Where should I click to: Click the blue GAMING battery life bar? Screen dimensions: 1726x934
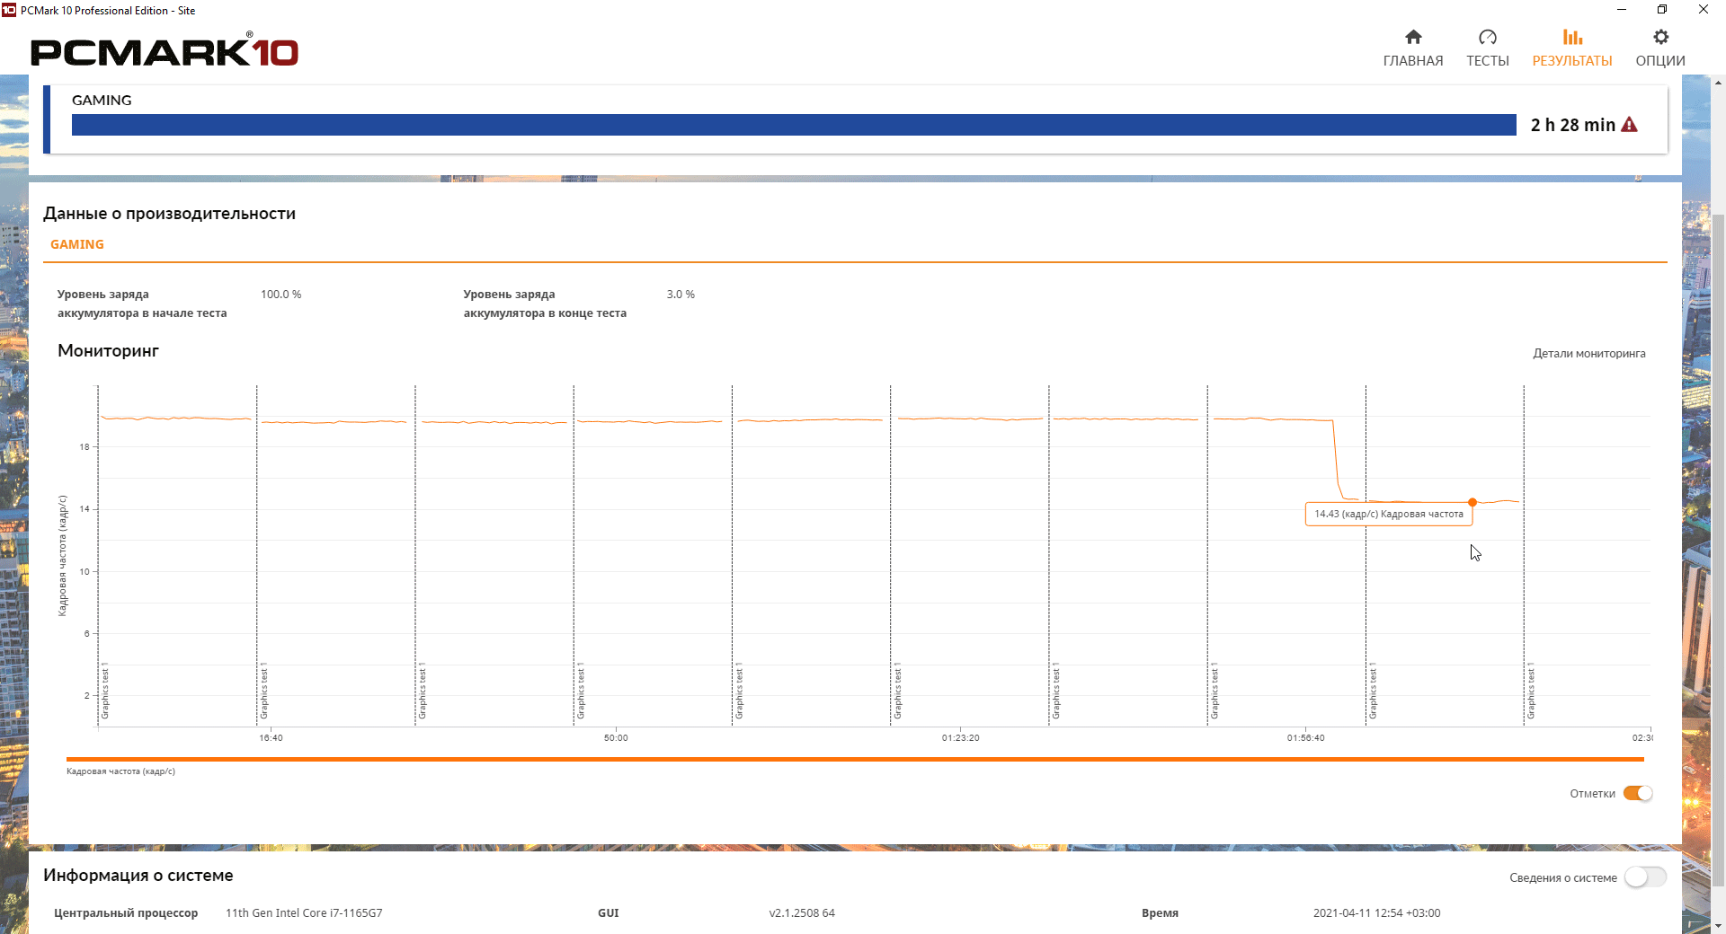tap(794, 125)
